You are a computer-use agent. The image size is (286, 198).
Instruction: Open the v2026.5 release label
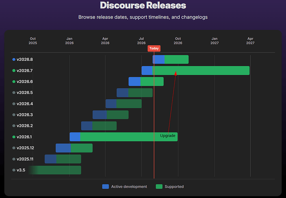tap(24, 93)
